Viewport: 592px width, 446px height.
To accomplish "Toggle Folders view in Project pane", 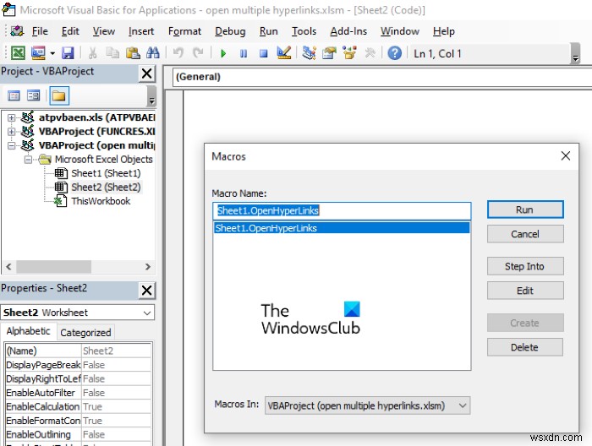I will tap(58, 95).
